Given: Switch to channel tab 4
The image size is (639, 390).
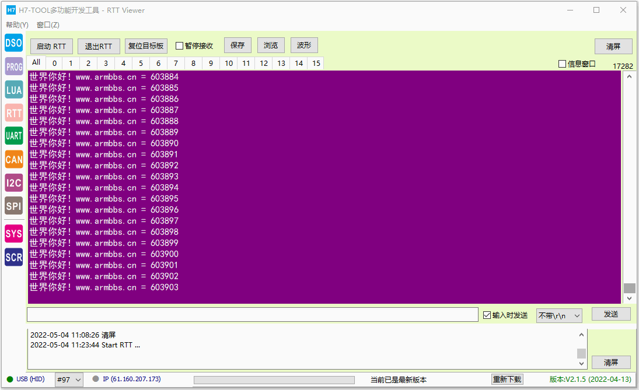Looking at the screenshot, I should [x=124, y=63].
